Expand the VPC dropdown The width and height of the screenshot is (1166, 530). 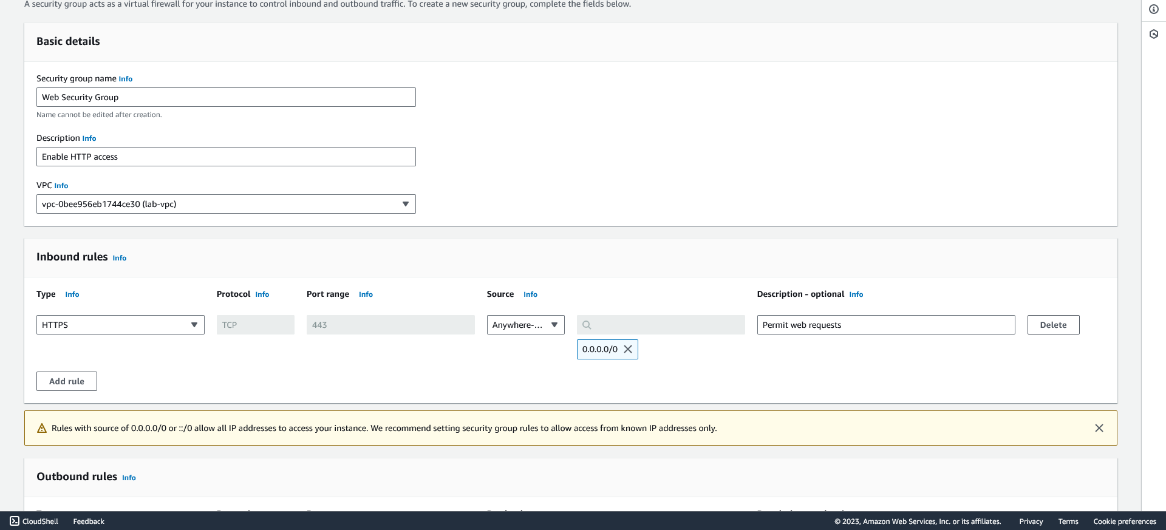coord(226,204)
